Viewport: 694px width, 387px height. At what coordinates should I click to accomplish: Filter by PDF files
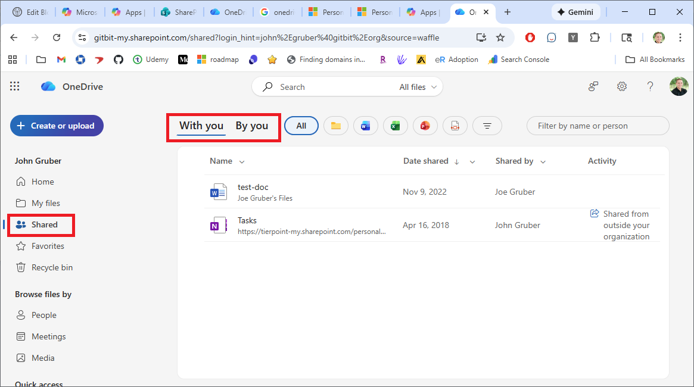point(455,126)
